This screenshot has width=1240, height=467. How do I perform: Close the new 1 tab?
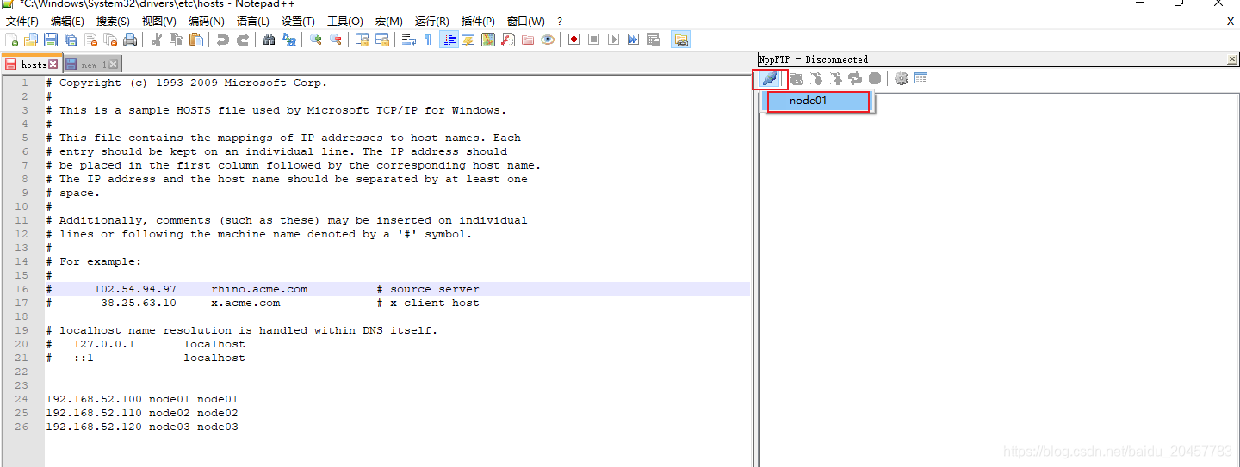click(x=114, y=65)
